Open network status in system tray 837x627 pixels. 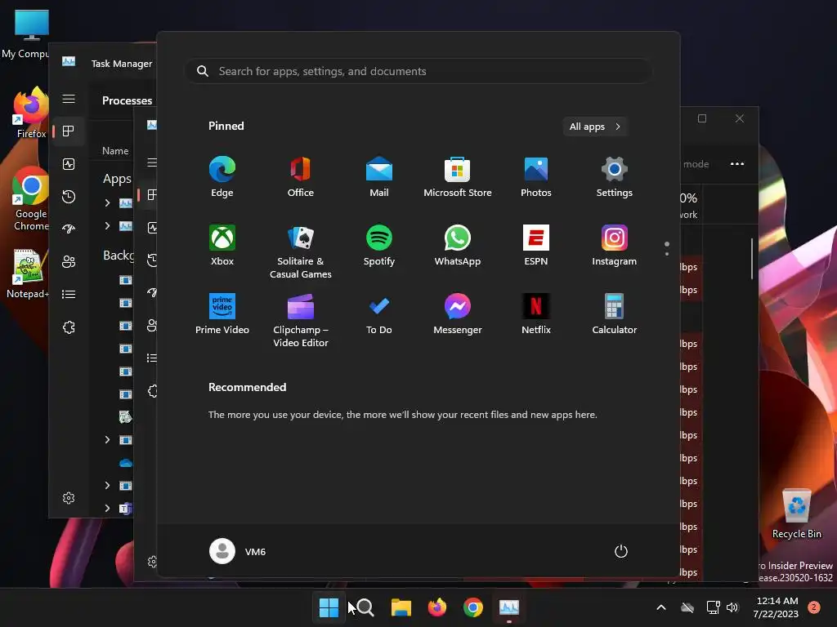[x=713, y=607]
